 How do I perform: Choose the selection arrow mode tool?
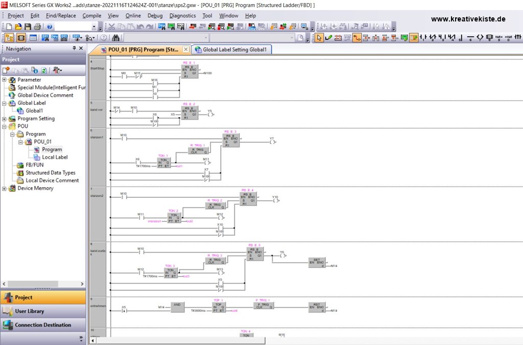319,38
